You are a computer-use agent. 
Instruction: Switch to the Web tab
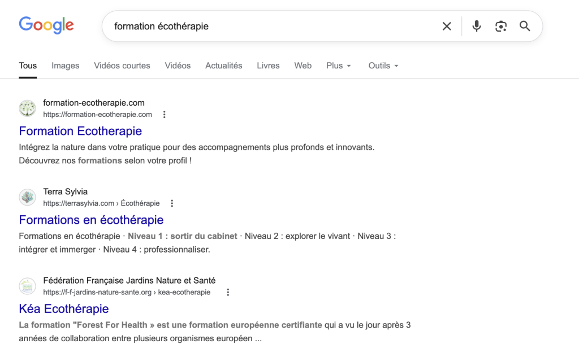(303, 66)
